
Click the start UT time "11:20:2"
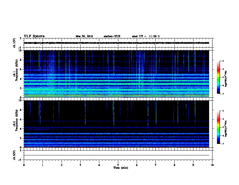tap(154, 36)
